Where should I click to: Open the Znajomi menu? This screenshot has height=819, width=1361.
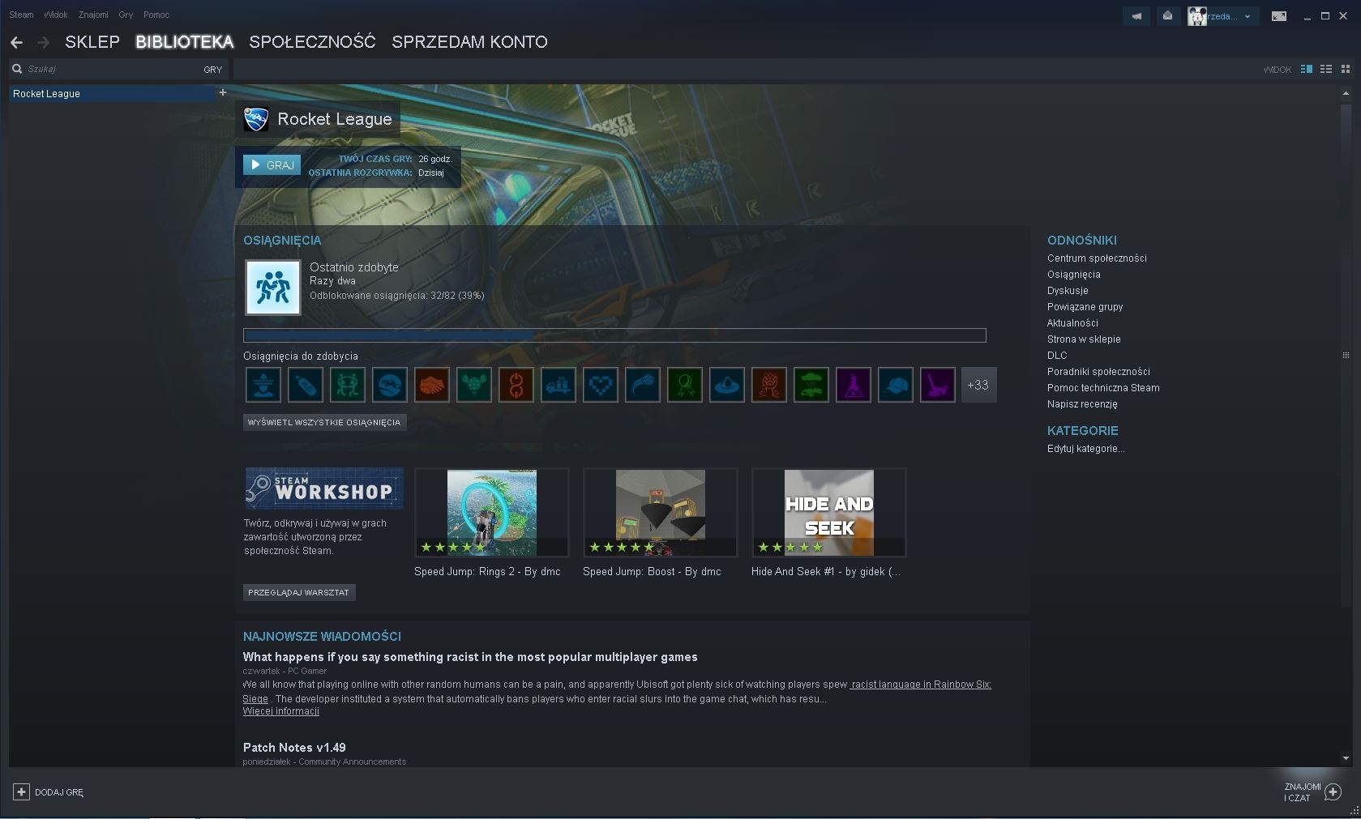(x=93, y=15)
